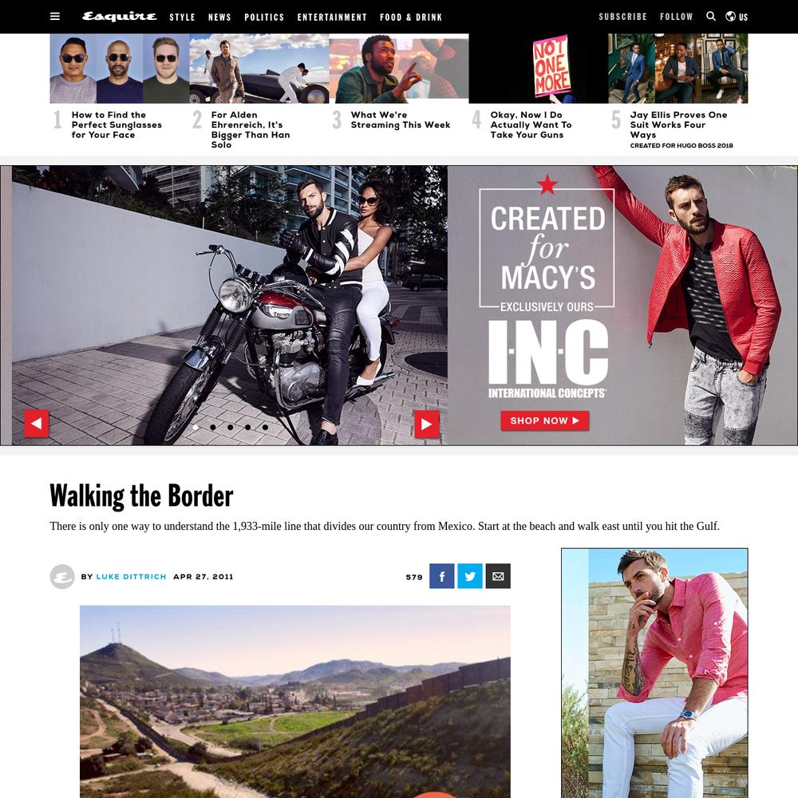Click the Shop Now button
This screenshot has width=798, height=798.
(x=544, y=421)
